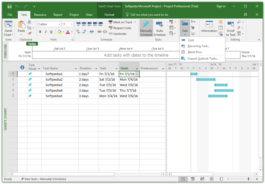This screenshot has height=184, width=265.
Task: Indent the selected task
Action: click(x=84, y=32)
